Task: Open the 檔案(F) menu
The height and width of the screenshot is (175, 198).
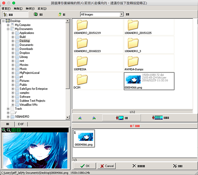Action: coord(6,9)
